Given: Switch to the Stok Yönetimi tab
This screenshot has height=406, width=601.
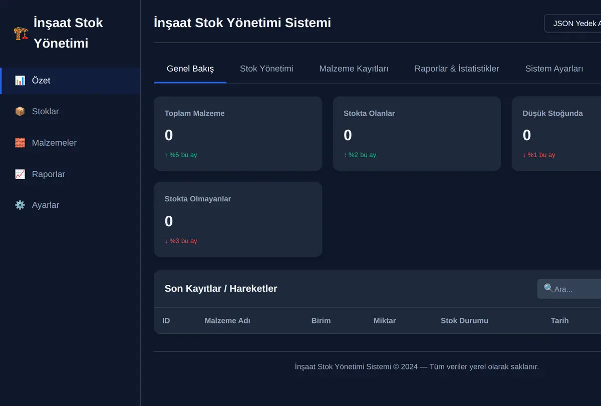Looking at the screenshot, I should (266, 69).
